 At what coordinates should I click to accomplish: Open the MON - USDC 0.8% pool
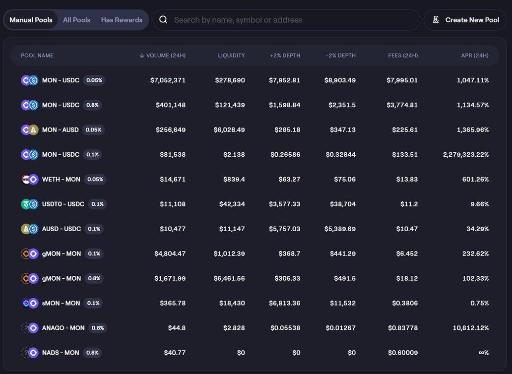pos(61,105)
